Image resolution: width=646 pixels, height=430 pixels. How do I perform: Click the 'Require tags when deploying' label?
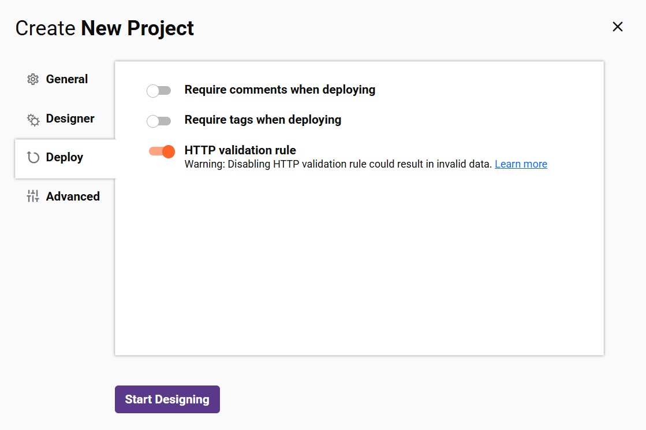(263, 120)
